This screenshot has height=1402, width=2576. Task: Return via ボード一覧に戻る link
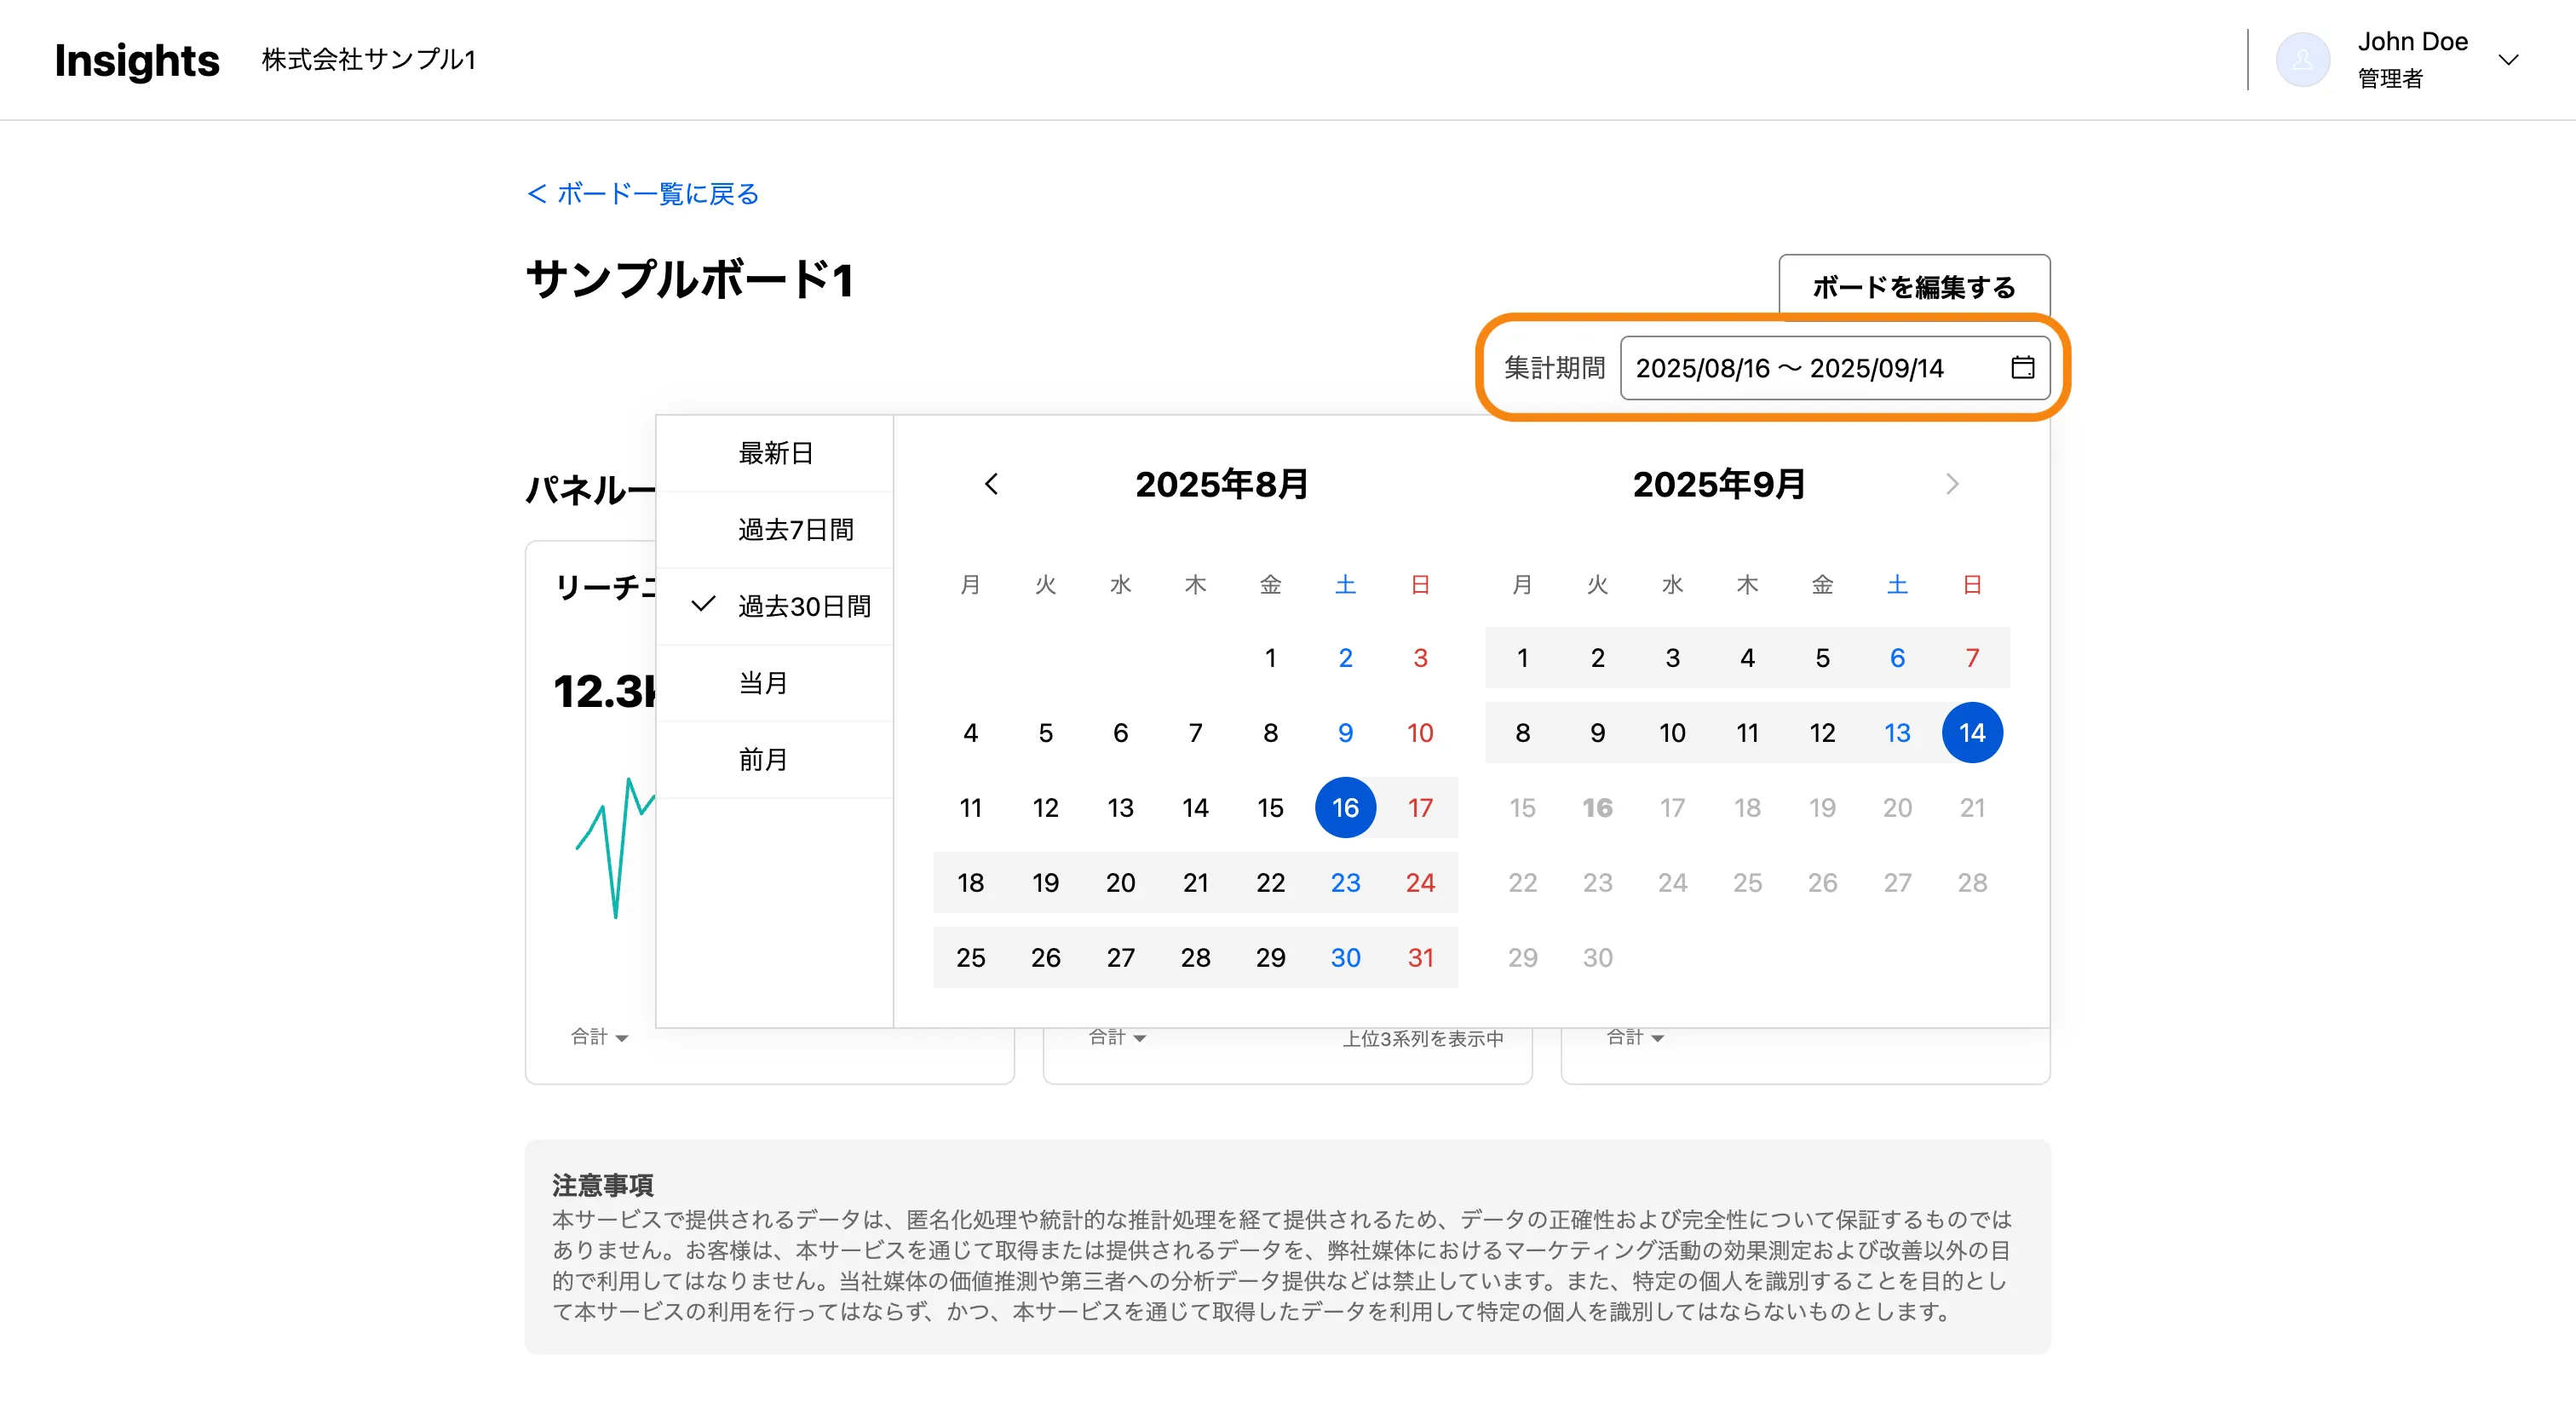click(x=643, y=194)
